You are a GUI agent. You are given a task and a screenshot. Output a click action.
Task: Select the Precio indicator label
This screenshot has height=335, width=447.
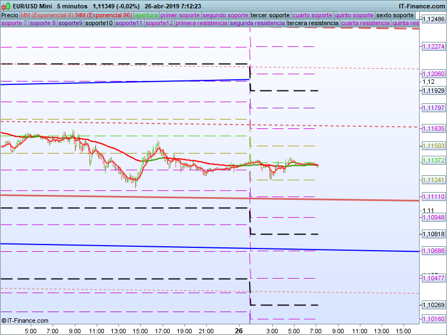pos(10,15)
